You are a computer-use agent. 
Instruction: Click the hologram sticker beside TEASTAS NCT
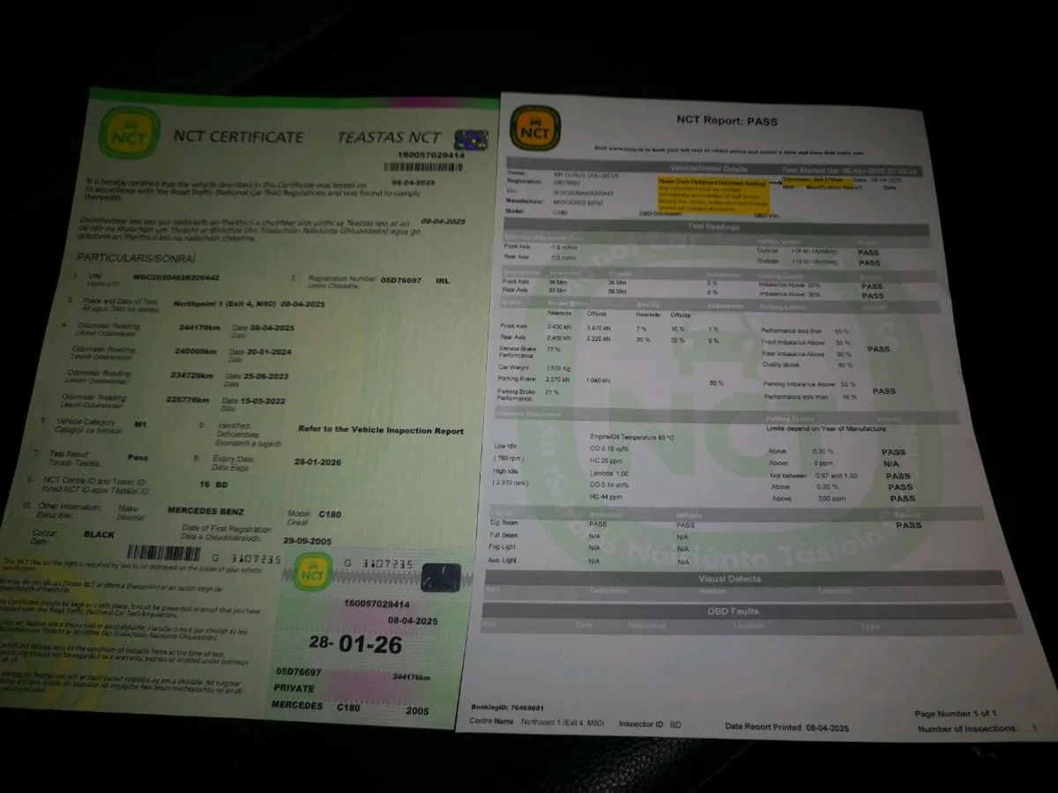[471, 139]
